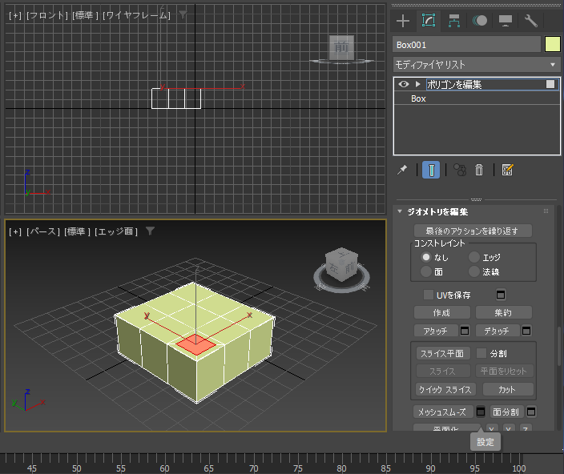Open Configure Modifier Sets icon

click(507, 170)
